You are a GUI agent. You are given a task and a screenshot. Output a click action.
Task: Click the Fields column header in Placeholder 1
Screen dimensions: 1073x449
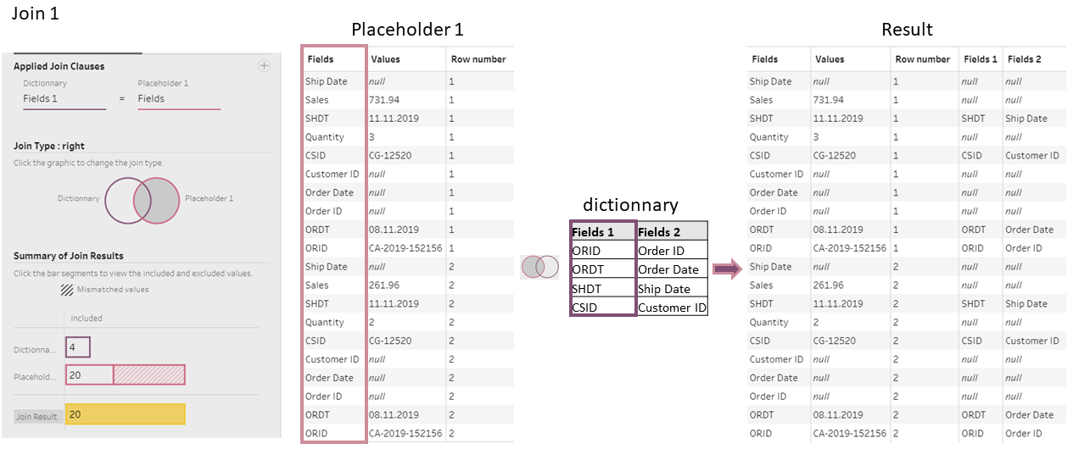click(x=320, y=59)
